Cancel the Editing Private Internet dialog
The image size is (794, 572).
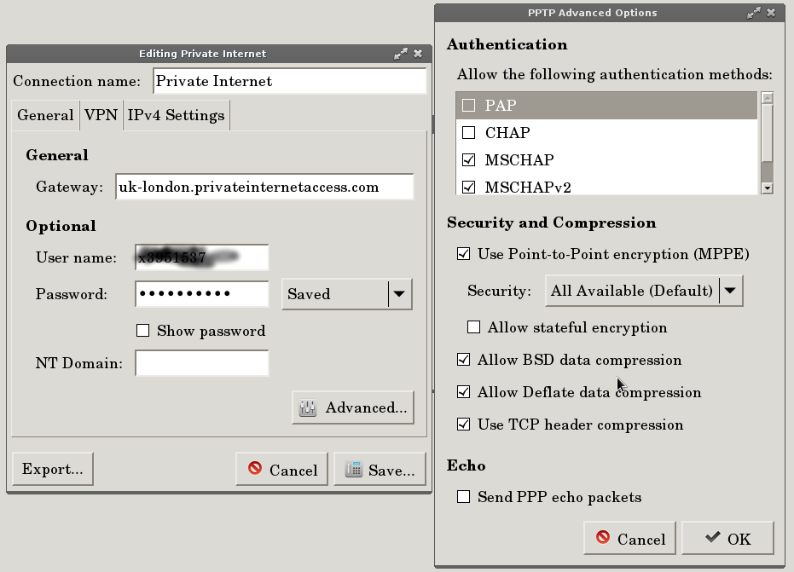pos(281,470)
